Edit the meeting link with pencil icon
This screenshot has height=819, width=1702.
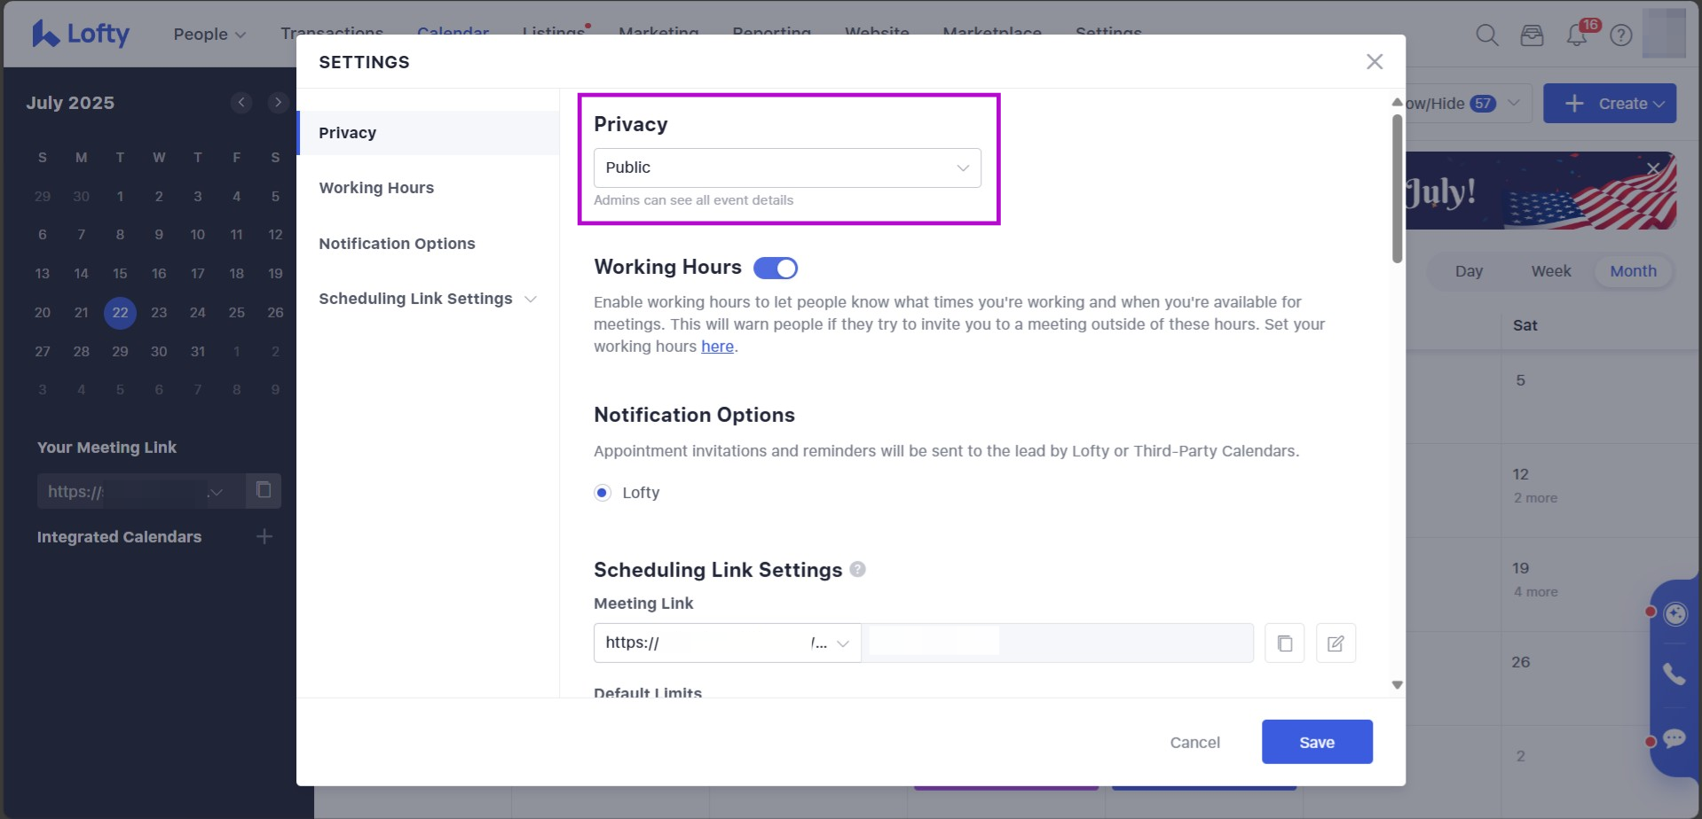(x=1336, y=643)
